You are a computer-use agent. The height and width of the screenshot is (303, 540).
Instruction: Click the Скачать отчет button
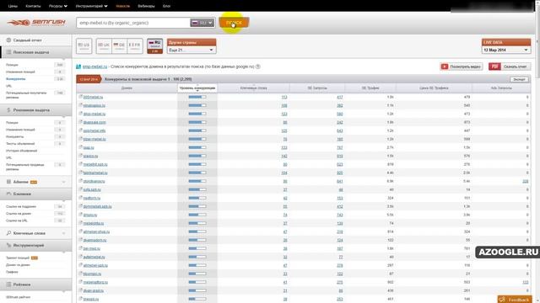510,66
